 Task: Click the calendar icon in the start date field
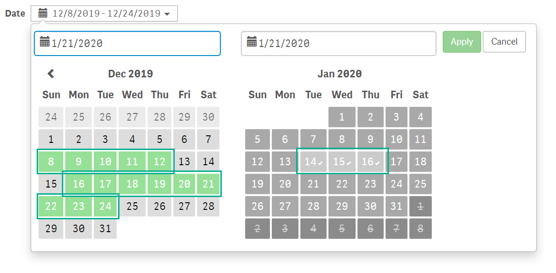(45, 41)
